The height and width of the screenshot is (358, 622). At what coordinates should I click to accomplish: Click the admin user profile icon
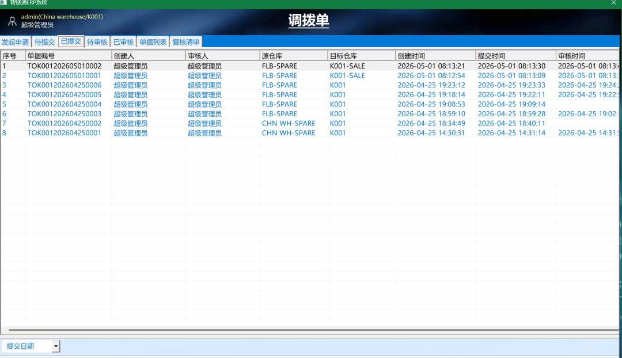pyautogui.click(x=12, y=21)
